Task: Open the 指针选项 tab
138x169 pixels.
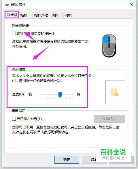Action: pyautogui.click(x=41, y=15)
